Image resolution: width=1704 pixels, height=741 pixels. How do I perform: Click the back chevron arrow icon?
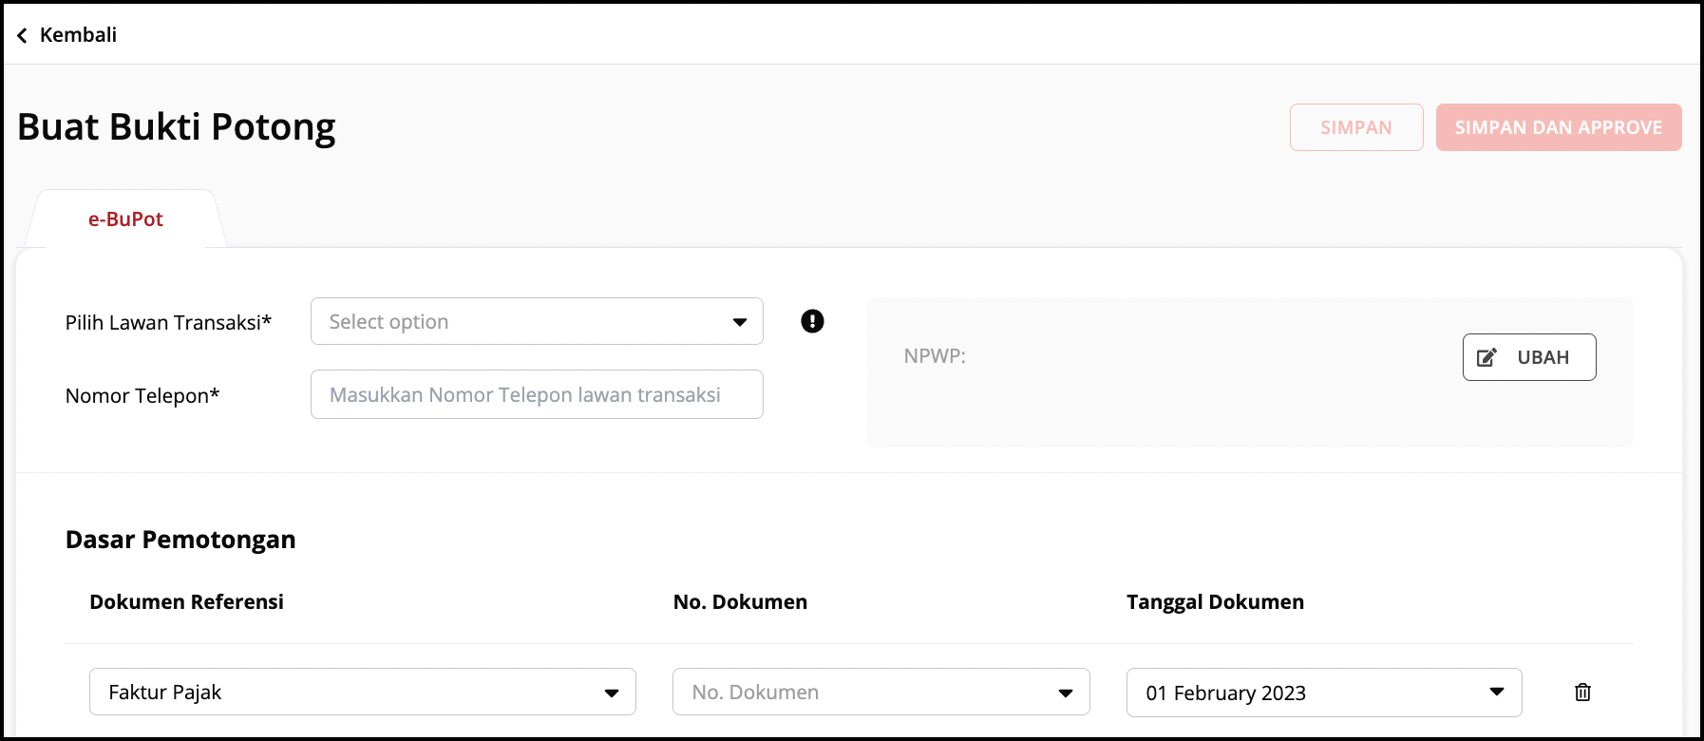point(22,35)
